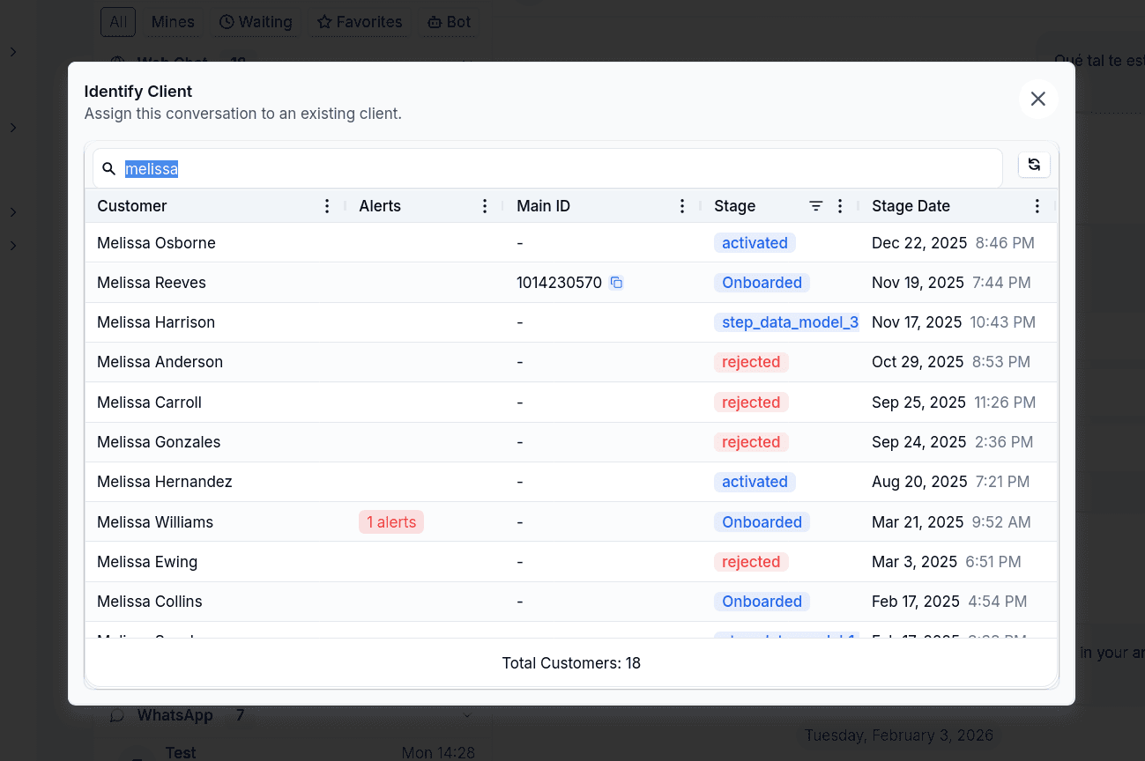Image resolution: width=1145 pixels, height=761 pixels.
Task: Click the Dec 22, 2025 stage date
Action: click(919, 242)
